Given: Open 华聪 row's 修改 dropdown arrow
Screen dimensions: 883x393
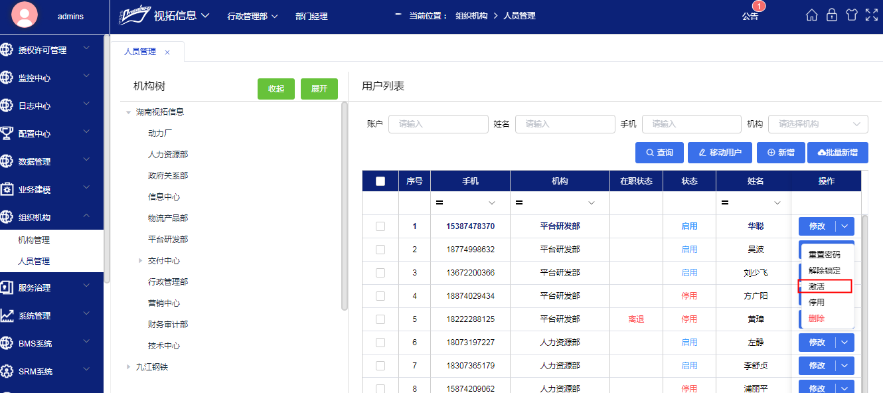Looking at the screenshot, I should [x=844, y=226].
